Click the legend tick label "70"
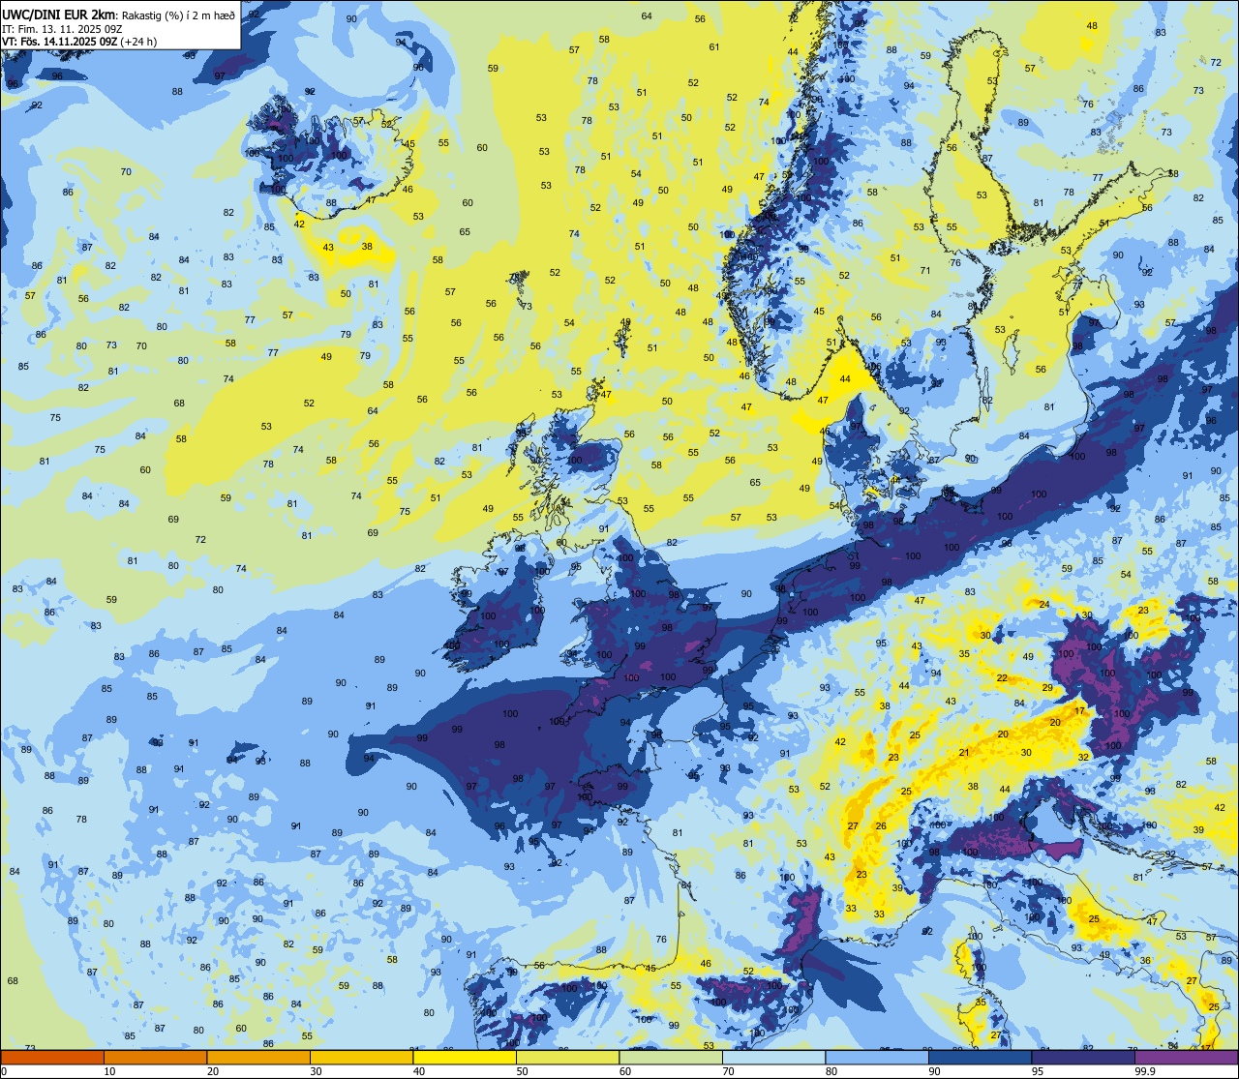Viewport: 1239px width, 1079px height. 728,1071
